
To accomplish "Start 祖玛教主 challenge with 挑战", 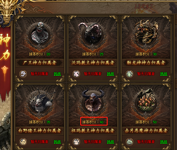I will point(111,142).
